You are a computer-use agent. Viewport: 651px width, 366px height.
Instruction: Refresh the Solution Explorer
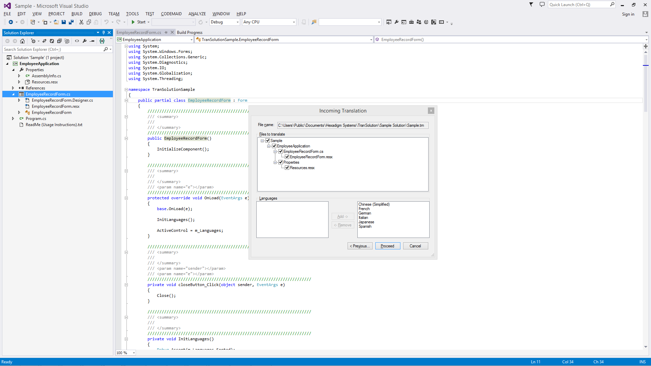point(52,41)
